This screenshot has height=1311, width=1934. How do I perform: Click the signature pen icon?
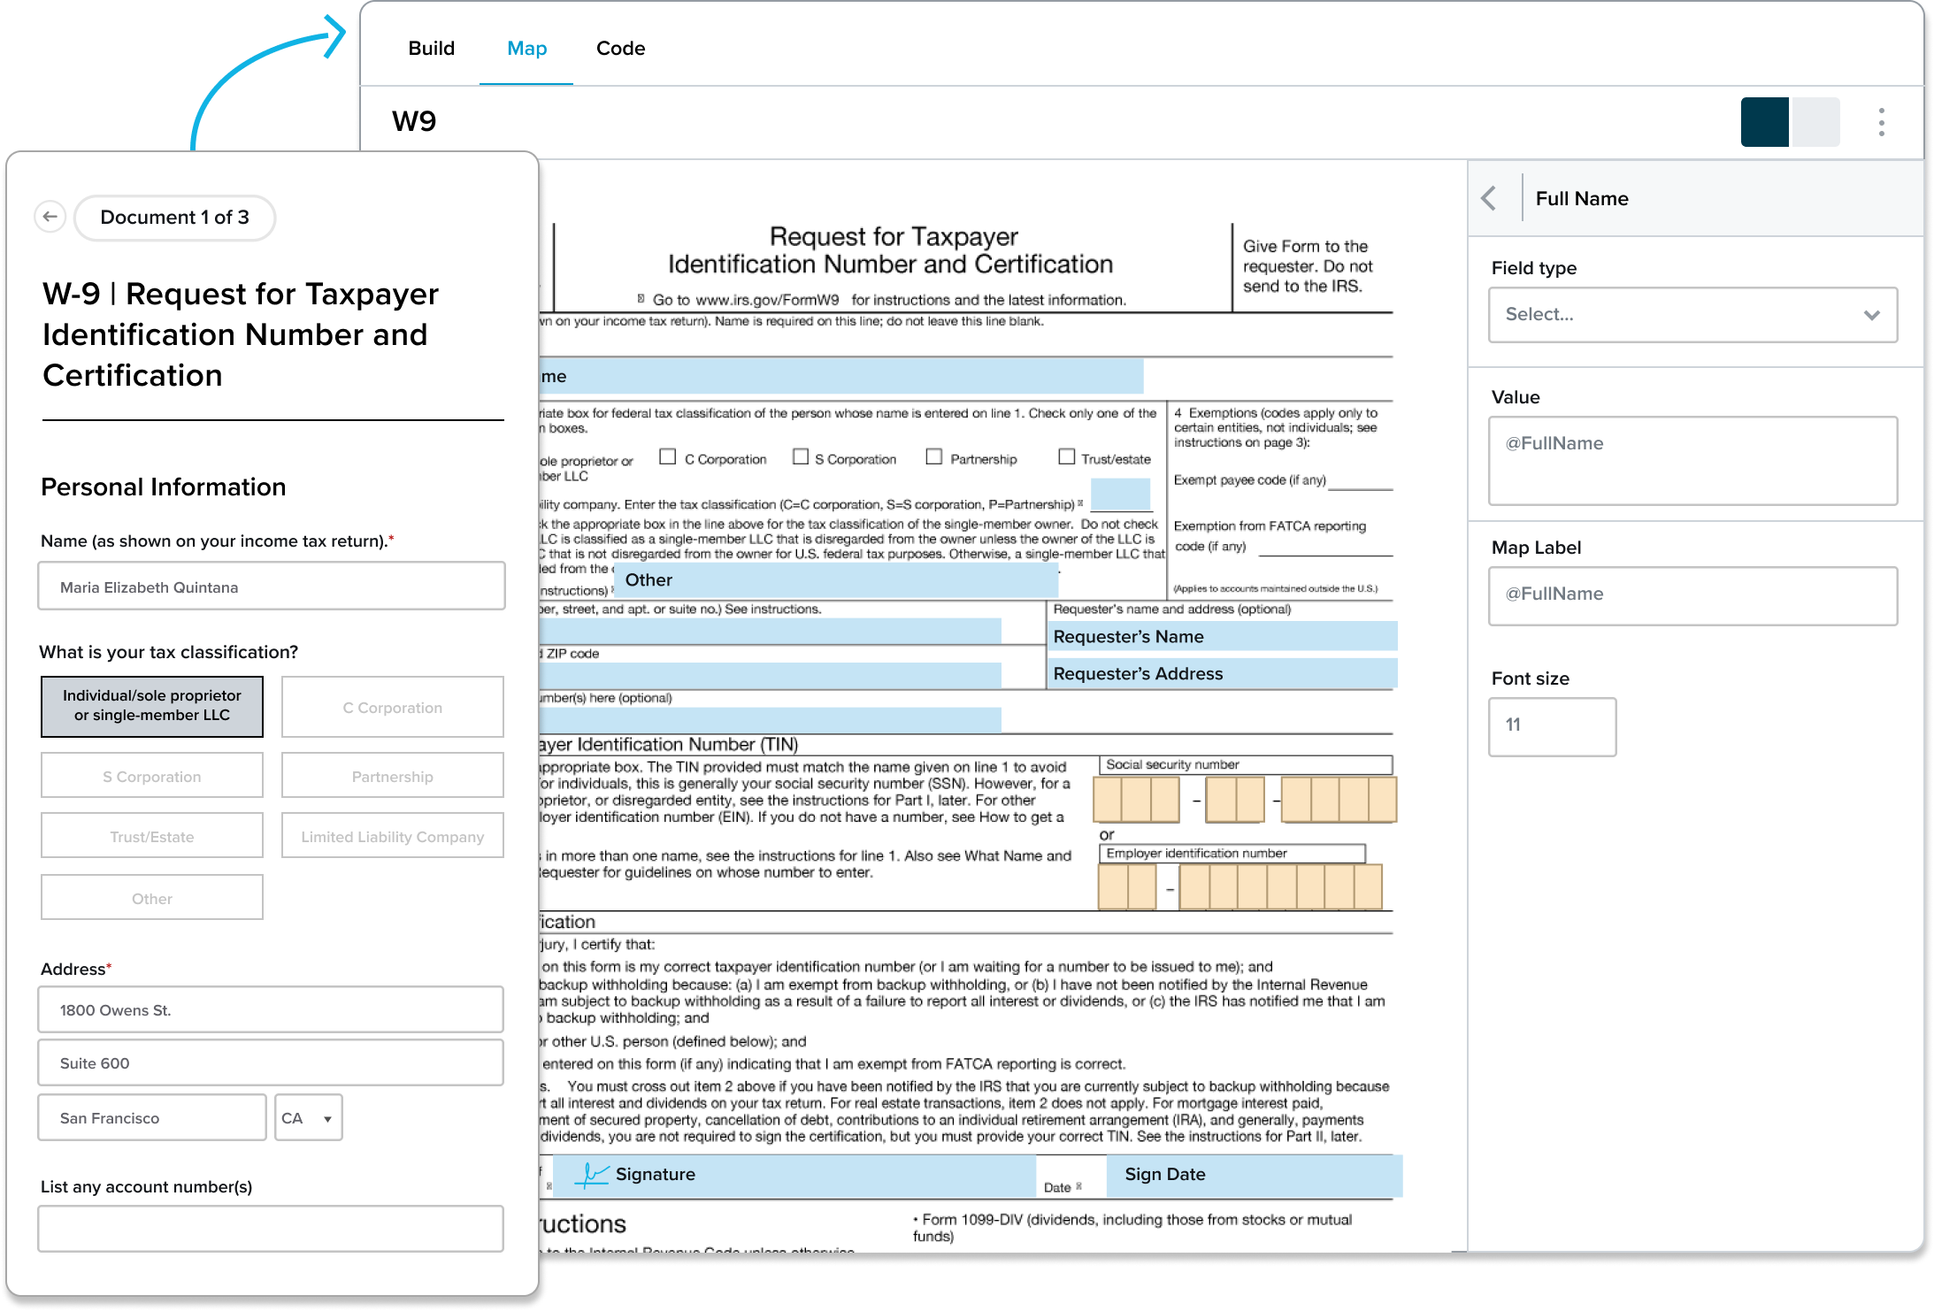591,1175
